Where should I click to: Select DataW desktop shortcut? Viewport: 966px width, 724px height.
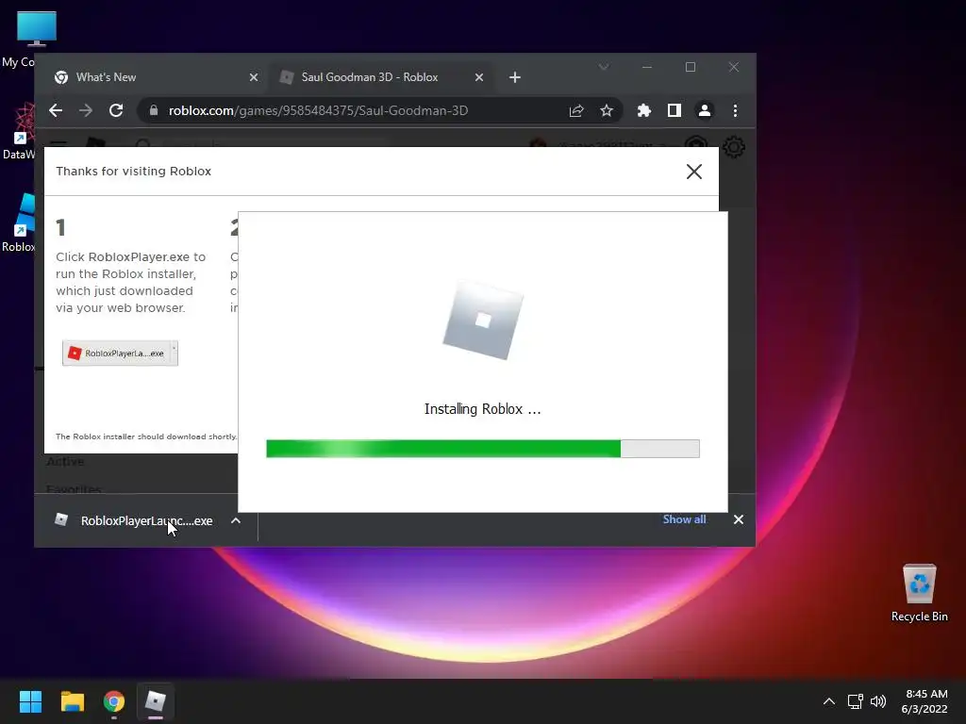click(x=19, y=130)
